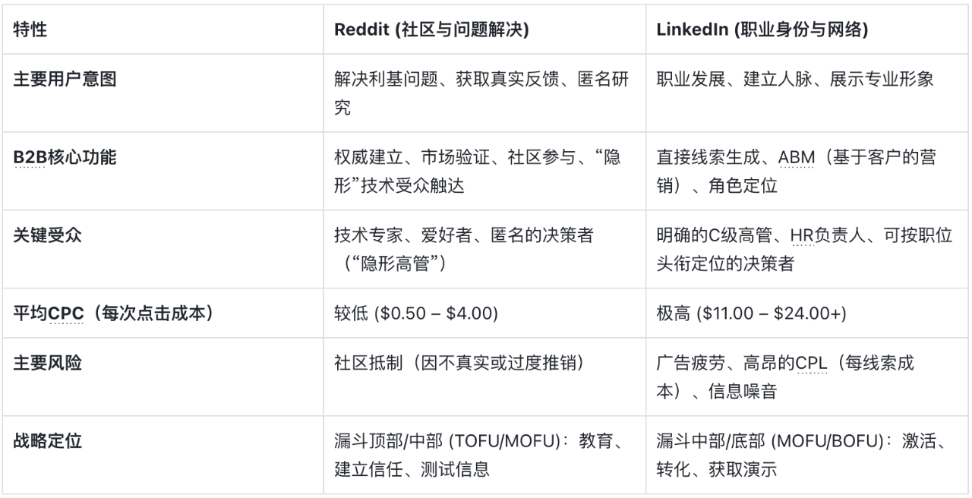Click the dotted-underlined CPC abbreviation

[66, 314]
